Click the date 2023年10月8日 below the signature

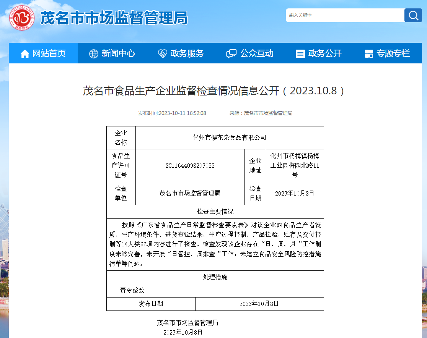[x=183, y=332]
